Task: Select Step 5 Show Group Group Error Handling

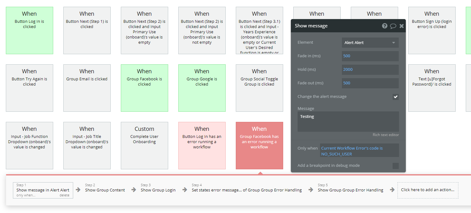Action: click(x=350, y=190)
